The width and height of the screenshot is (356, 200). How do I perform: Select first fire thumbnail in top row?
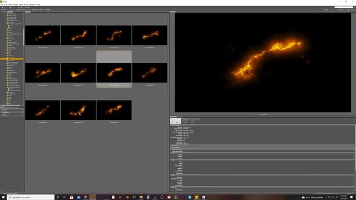[43, 35]
